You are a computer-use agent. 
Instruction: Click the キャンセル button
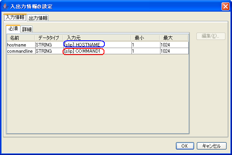(212, 146)
